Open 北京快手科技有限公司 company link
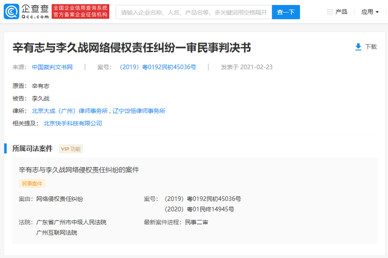This screenshot has height=258, width=388. (x=73, y=124)
